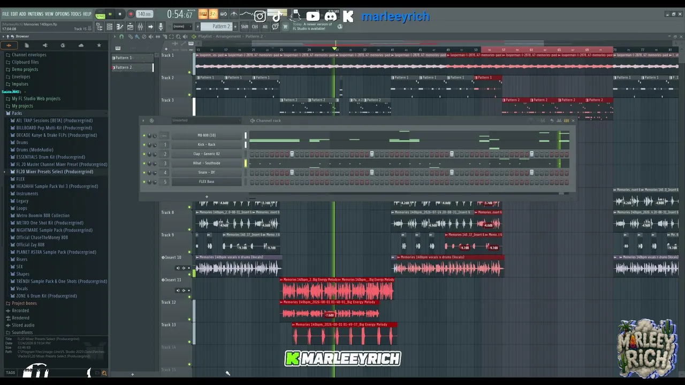Screen dimensions: 685x385
Task: Select the Playback speaker tool in Playlist
Action: pos(186,36)
